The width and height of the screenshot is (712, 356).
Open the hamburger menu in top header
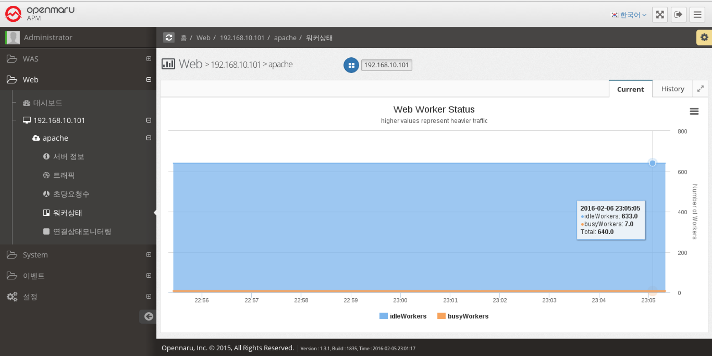697,15
